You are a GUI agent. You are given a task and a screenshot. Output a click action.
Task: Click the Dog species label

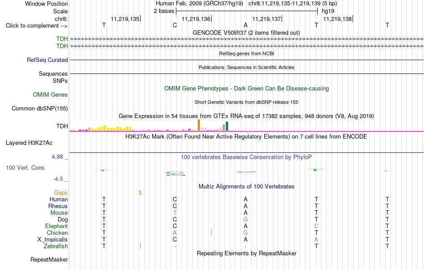[63, 220]
